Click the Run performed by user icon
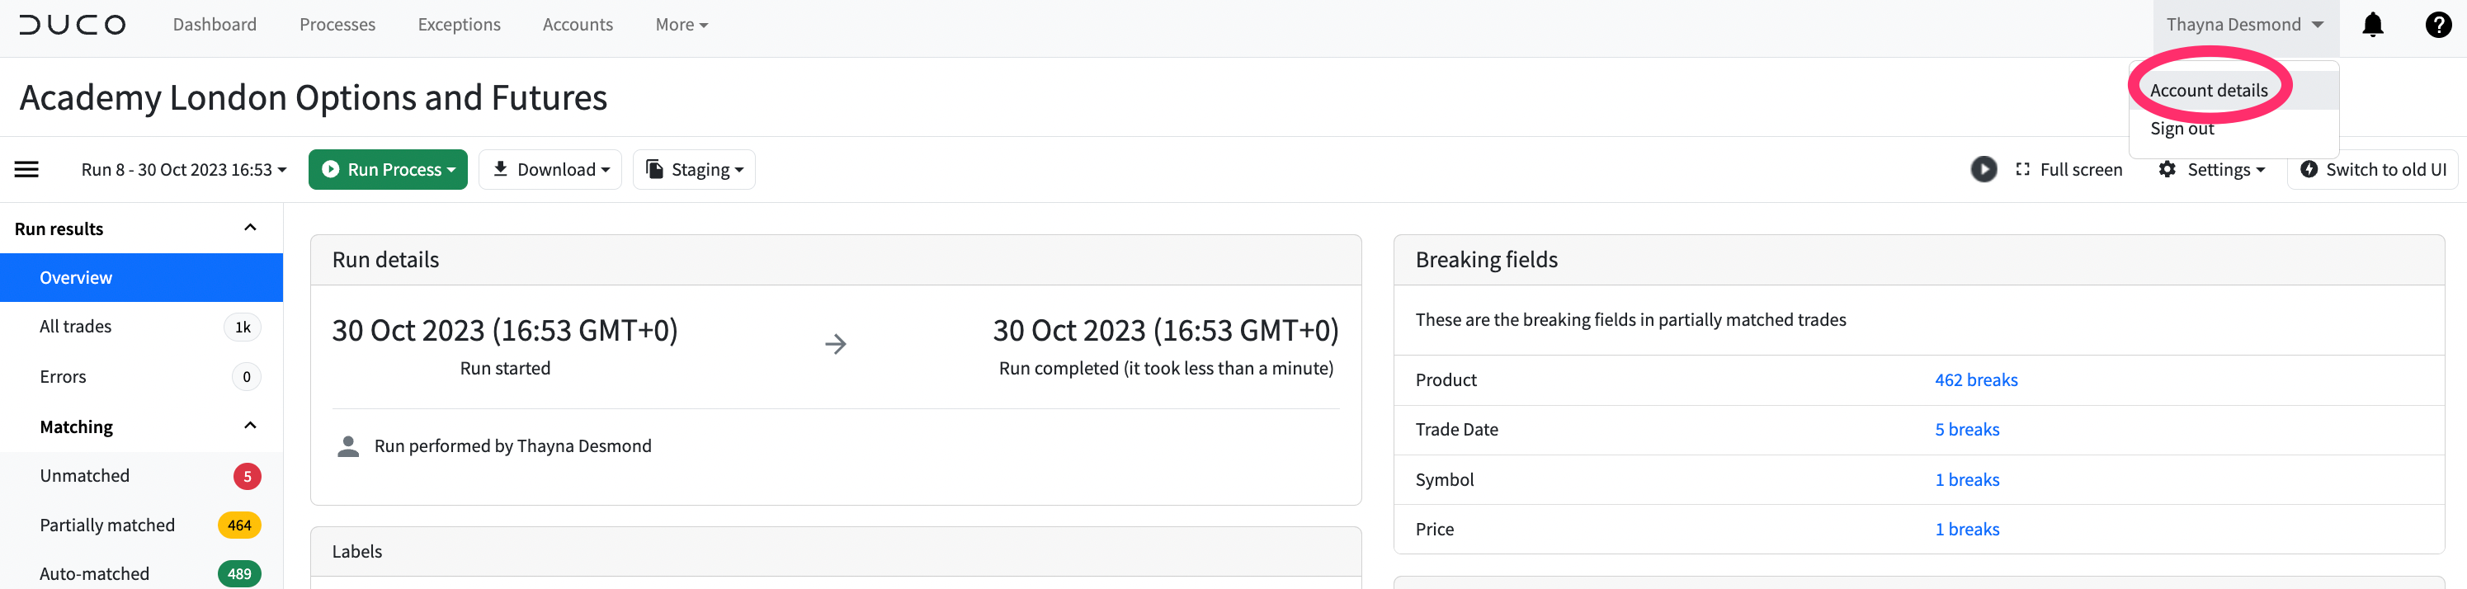Image resolution: width=2467 pixels, height=589 pixels. click(x=347, y=446)
